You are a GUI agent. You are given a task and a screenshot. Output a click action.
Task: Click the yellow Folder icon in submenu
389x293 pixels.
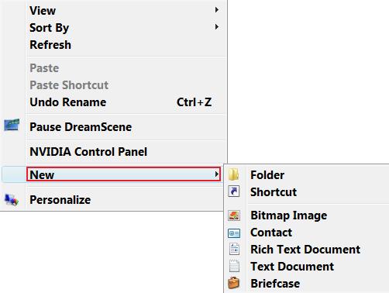pos(234,174)
